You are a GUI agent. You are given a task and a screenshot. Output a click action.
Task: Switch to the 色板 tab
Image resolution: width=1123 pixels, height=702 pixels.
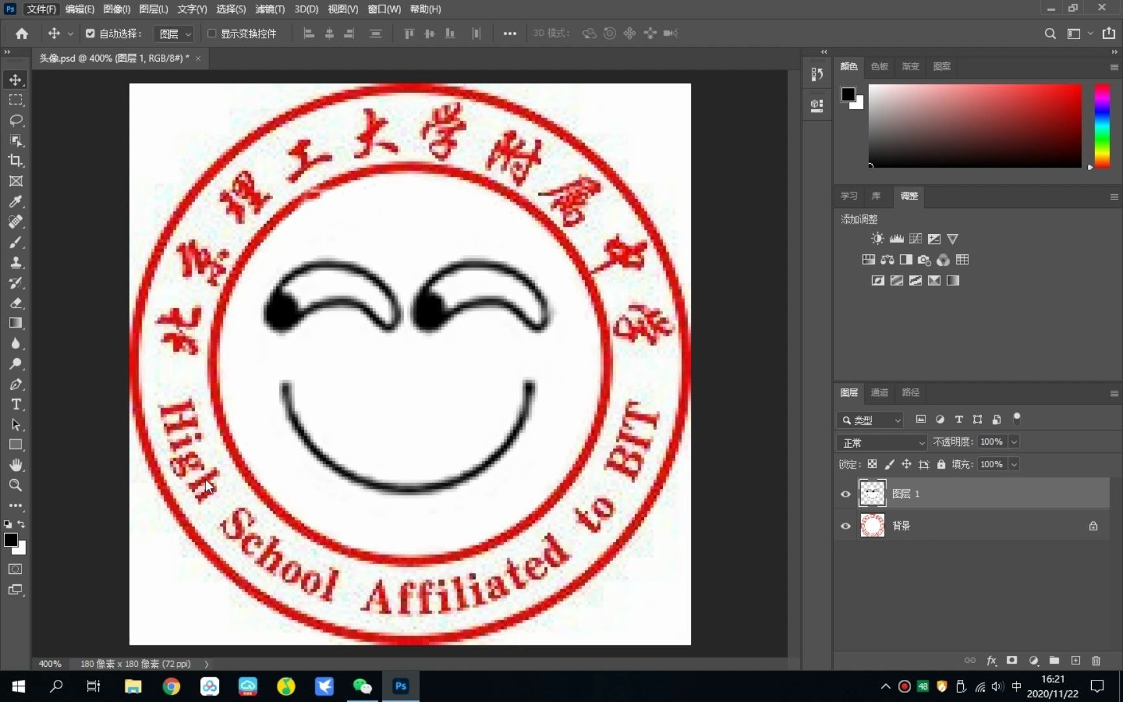879,66
